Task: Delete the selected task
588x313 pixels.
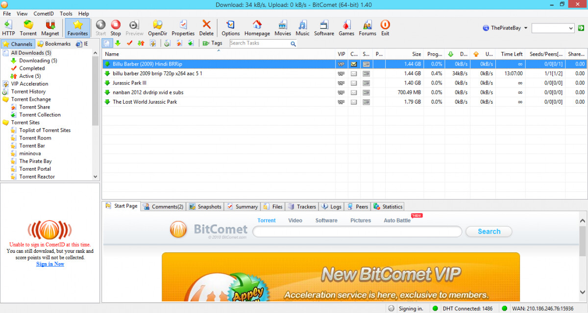Action: tap(206, 27)
